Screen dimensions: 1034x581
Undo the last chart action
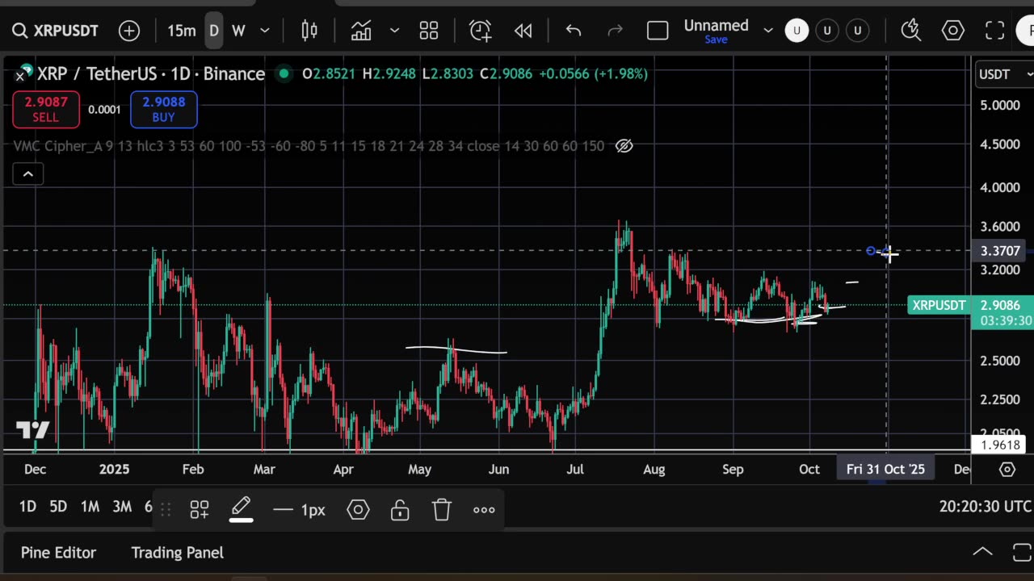[574, 31]
